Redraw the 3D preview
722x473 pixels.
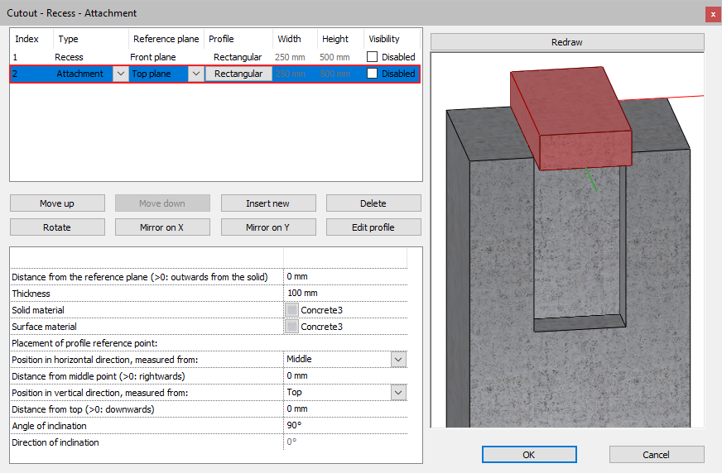[x=567, y=42]
